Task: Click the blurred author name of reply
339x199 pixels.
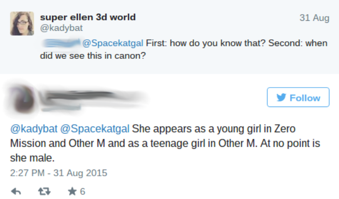Action: pyautogui.click(x=92, y=95)
